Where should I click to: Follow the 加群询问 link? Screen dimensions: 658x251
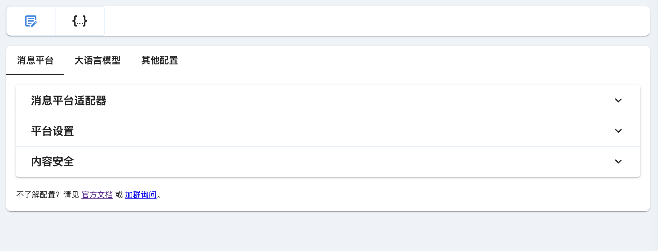click(141, 195)
